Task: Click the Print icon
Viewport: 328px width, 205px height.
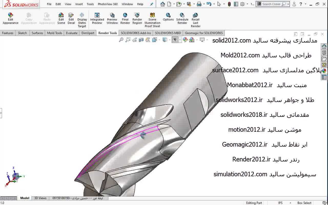Action: pos(199,4)
